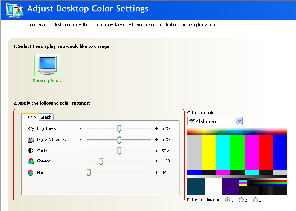Click the color bars reference image

click(237, 162)
